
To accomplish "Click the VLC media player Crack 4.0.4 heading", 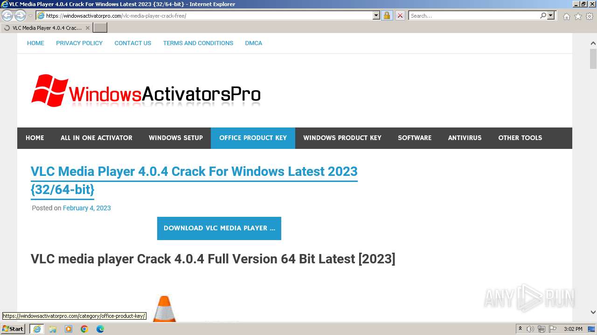I will (x=213, y=259).
